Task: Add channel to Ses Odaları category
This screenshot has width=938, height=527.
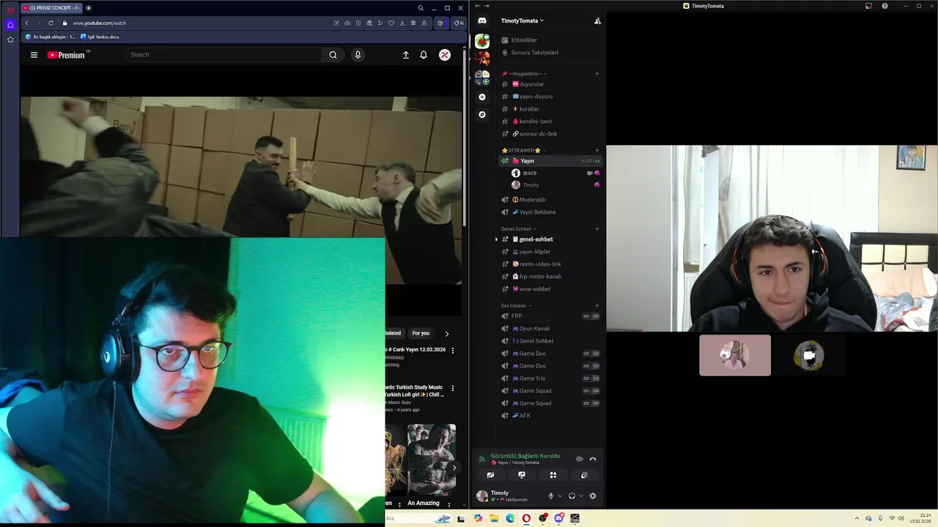Action: 597,305
